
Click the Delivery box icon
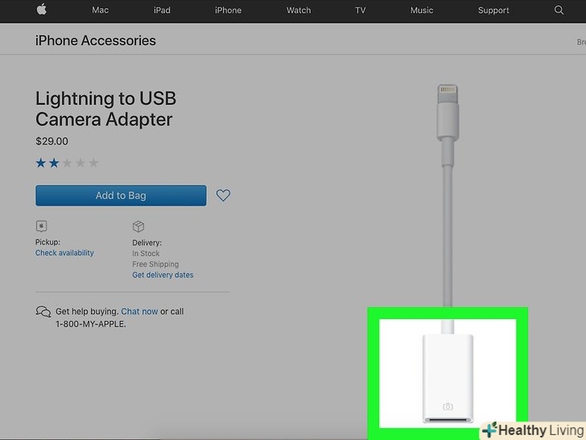[x=138, y=226]
